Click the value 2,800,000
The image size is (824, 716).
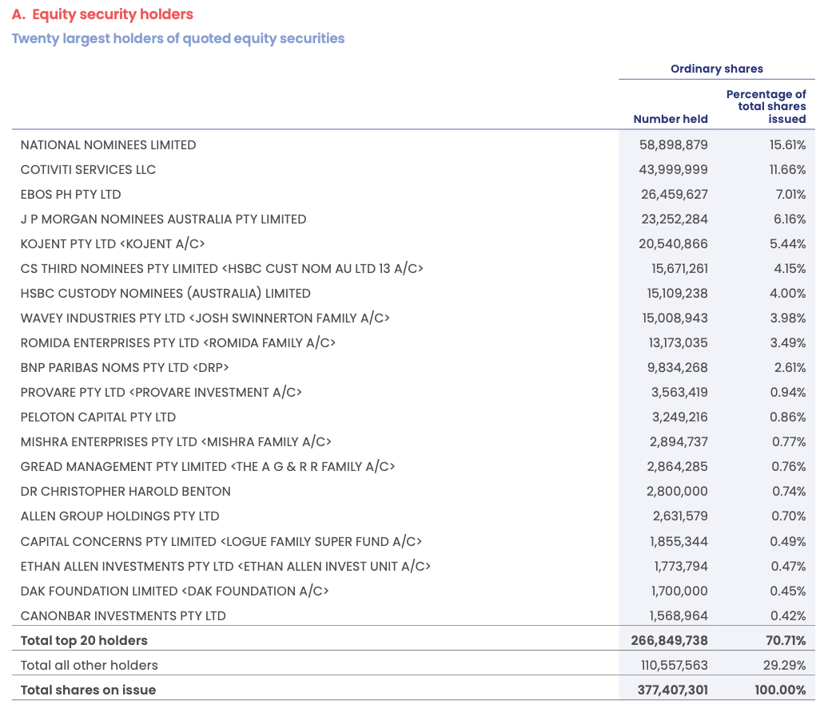pyautogui.click(x=678, y=492)
